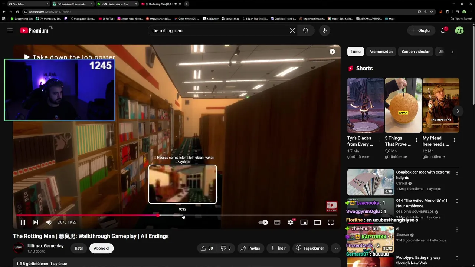Image resolution: width=475 pixels, height=267 pixels.
Task: Show next Shorts with arrow
Action: 458,111
